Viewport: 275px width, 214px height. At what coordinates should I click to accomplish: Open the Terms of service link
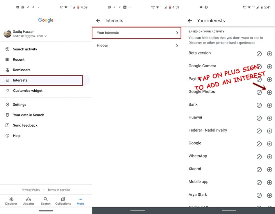click(x=59, y=190)
